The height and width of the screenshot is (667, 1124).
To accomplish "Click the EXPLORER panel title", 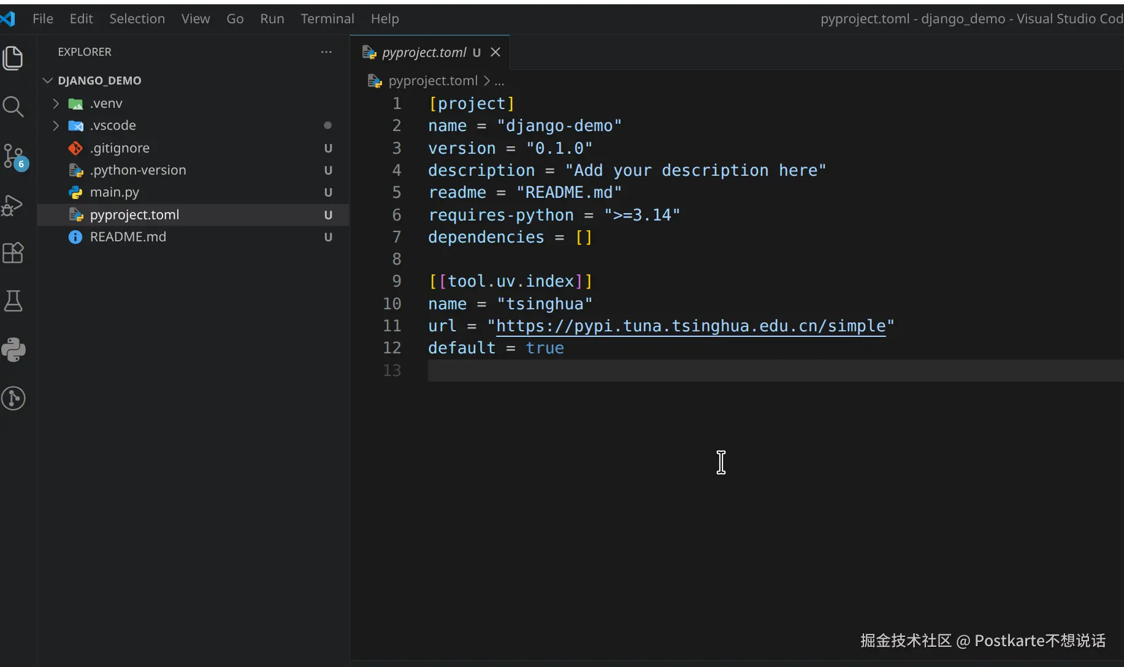I will [85, 52].
